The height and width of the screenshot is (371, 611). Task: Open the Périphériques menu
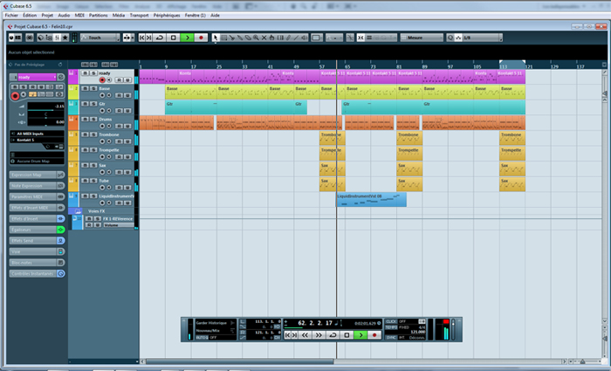coord(165,16)
